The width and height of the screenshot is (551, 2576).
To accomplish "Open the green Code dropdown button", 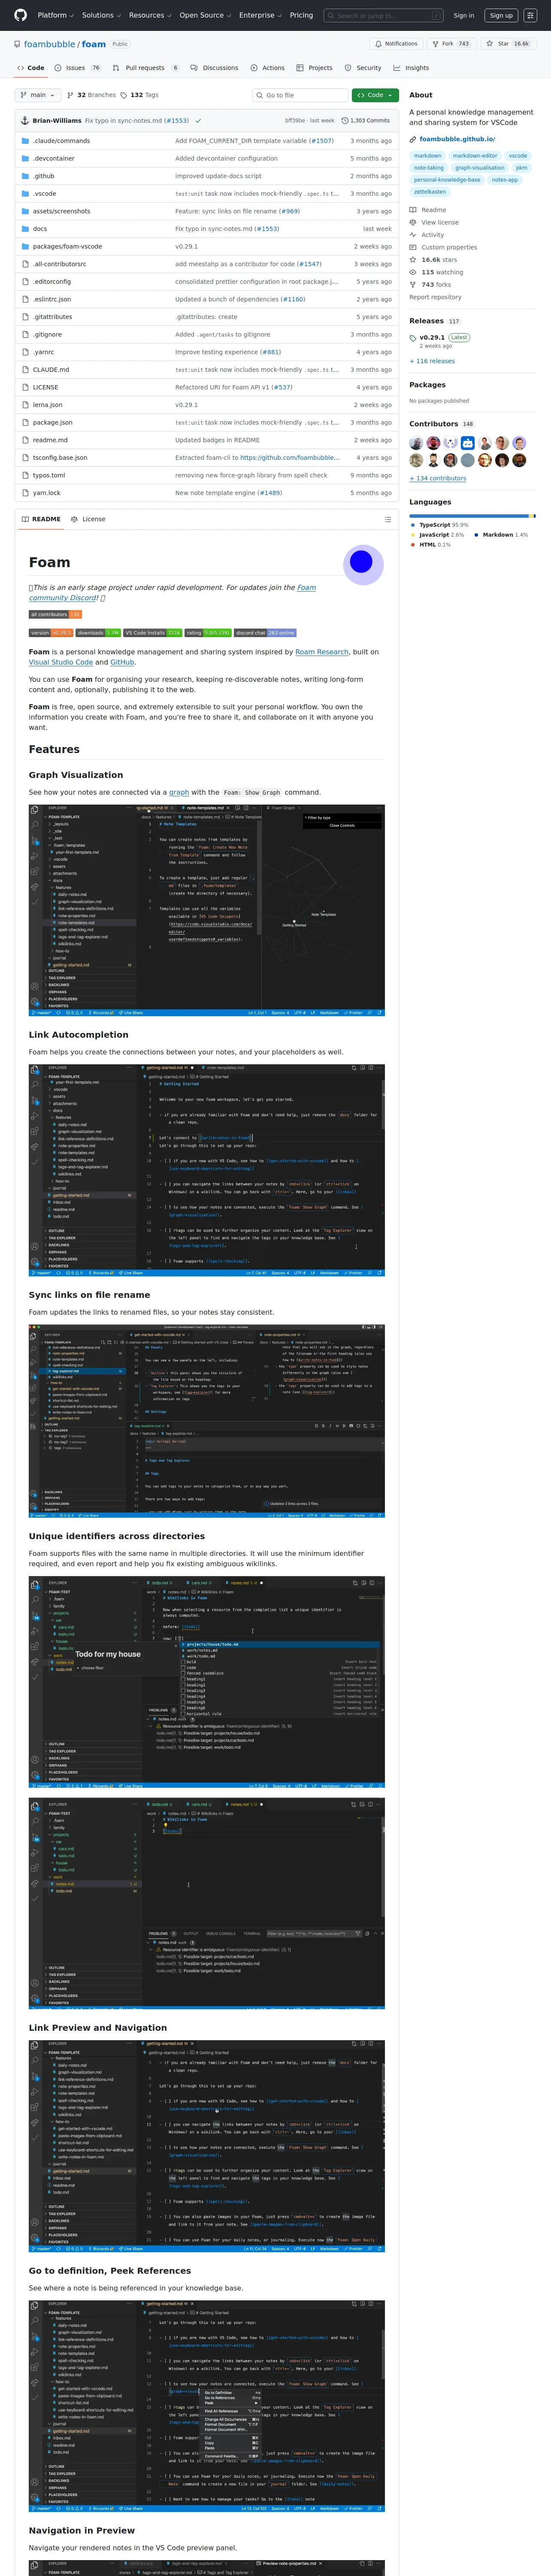I will pos(375,95).
